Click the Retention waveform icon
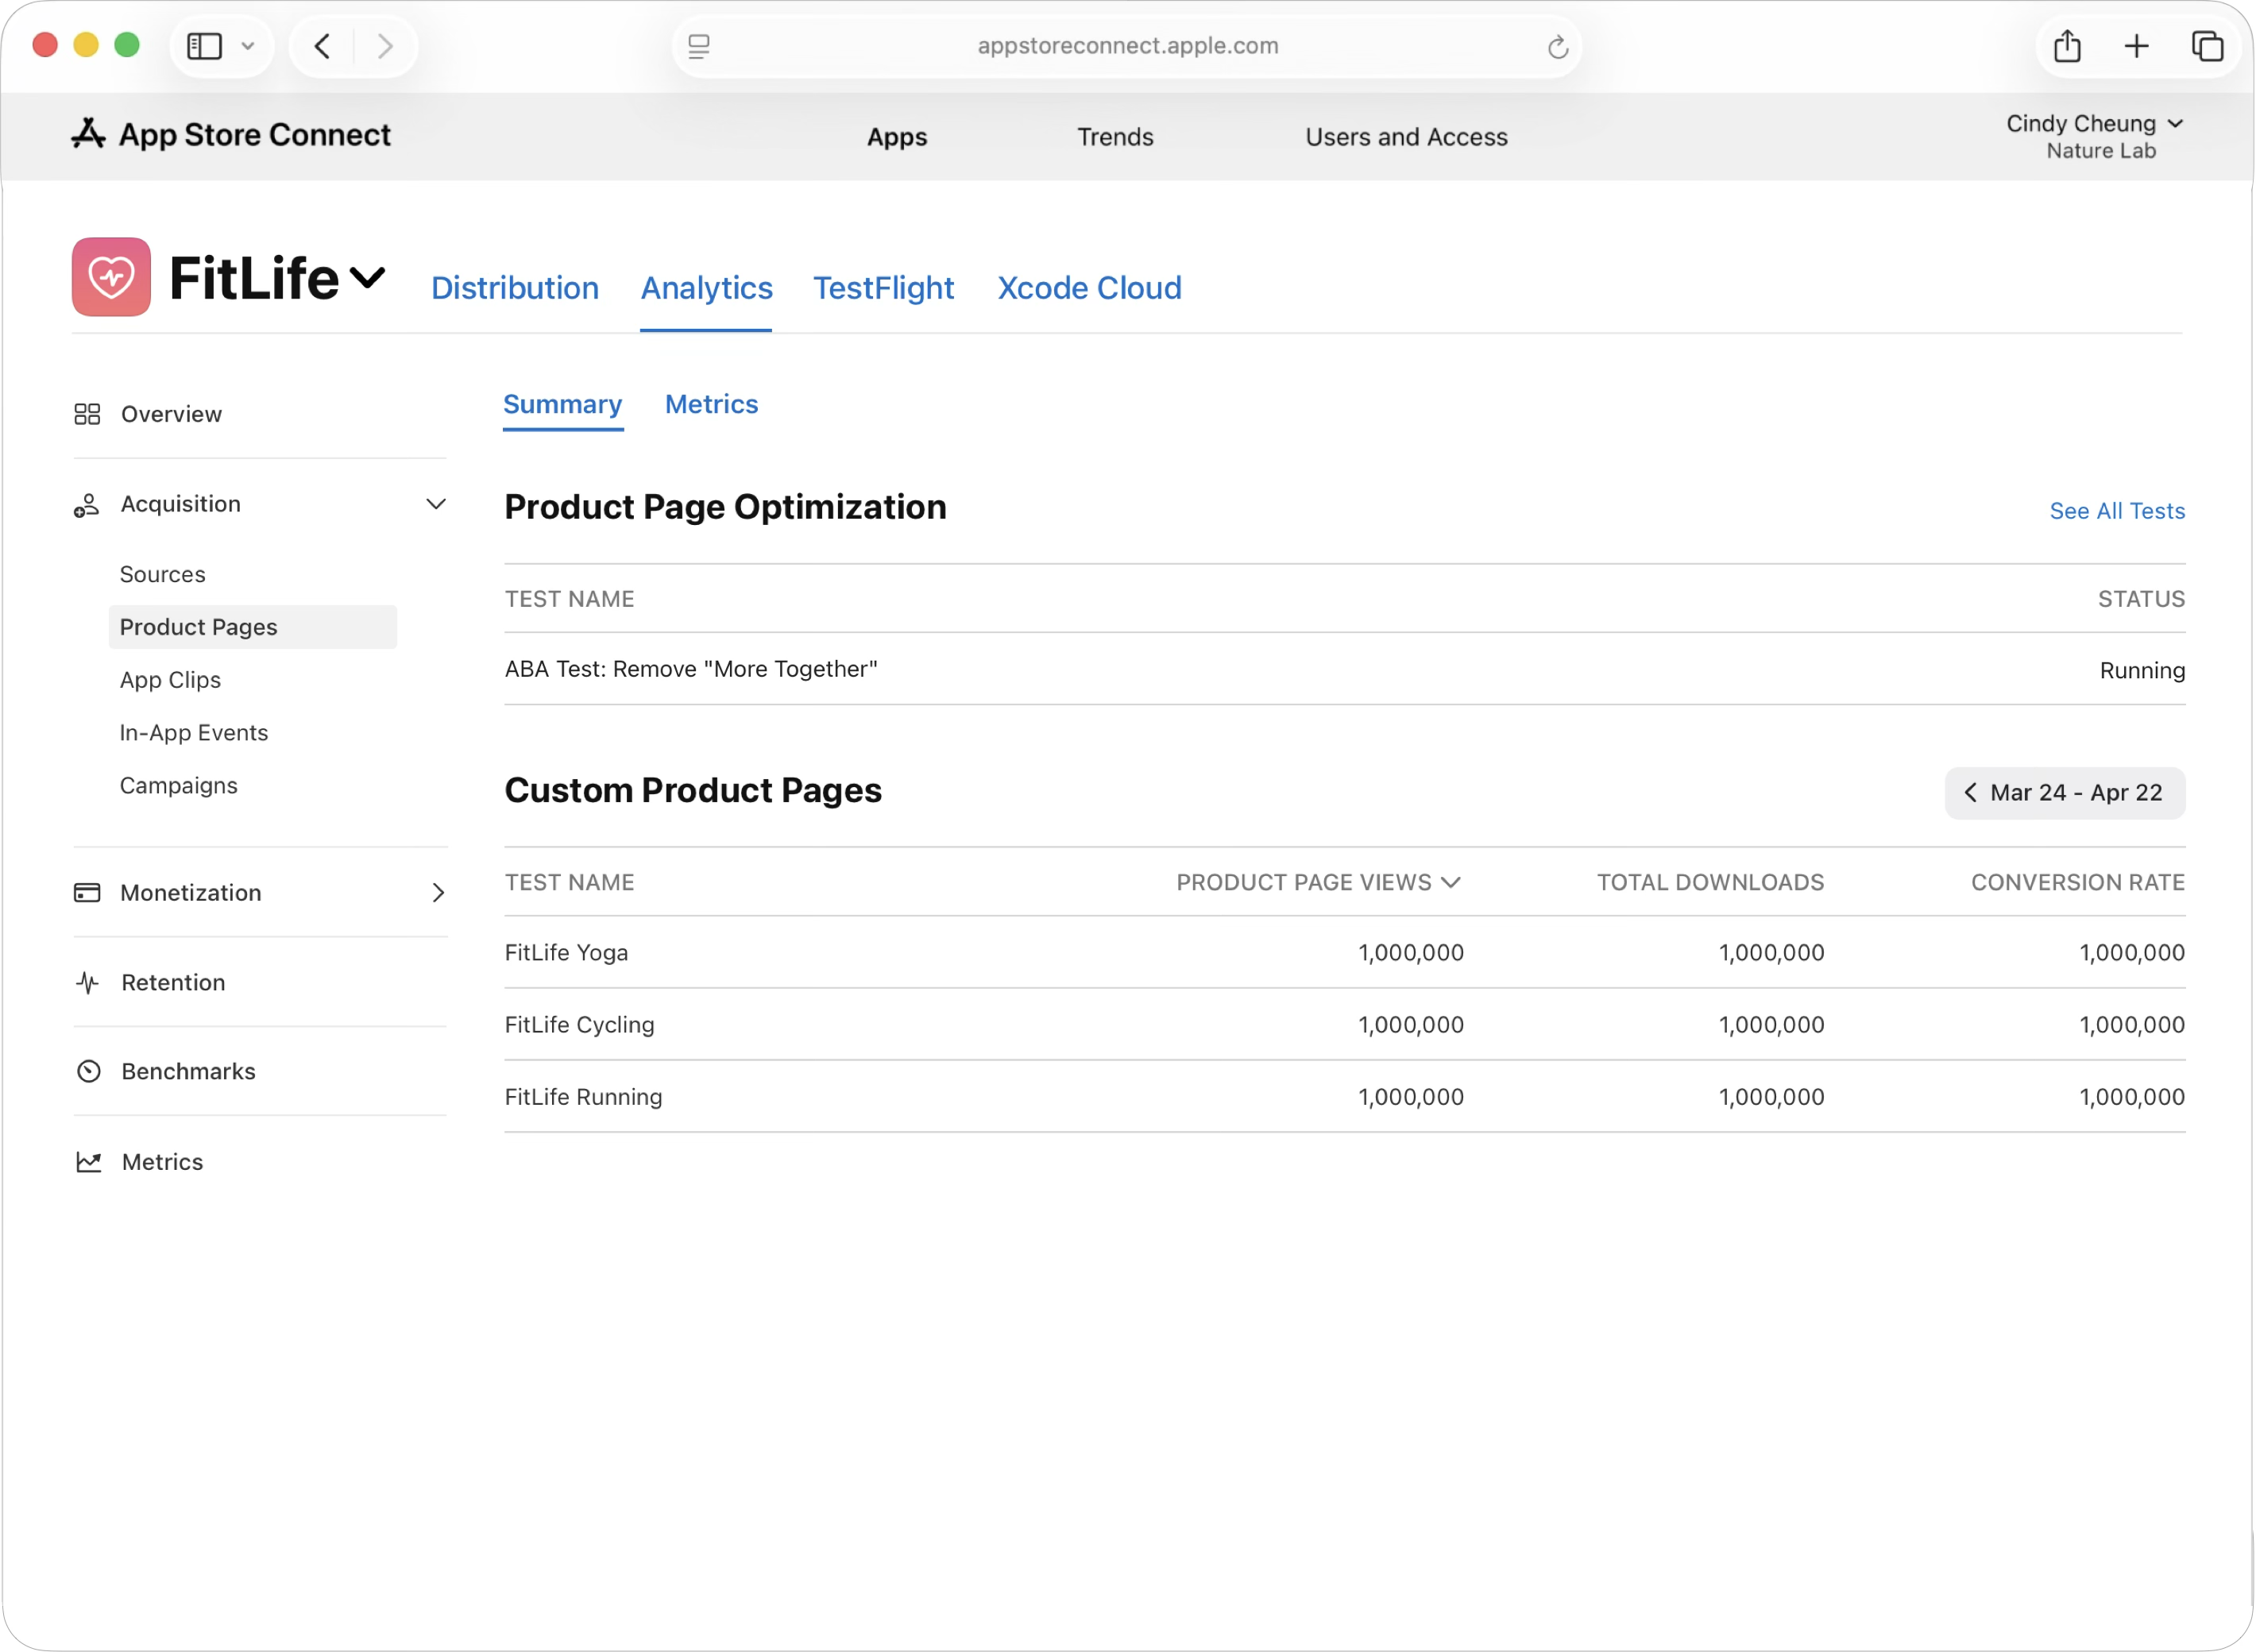The width and height of the screenshot is (2256, 1652). pos(88,982)
